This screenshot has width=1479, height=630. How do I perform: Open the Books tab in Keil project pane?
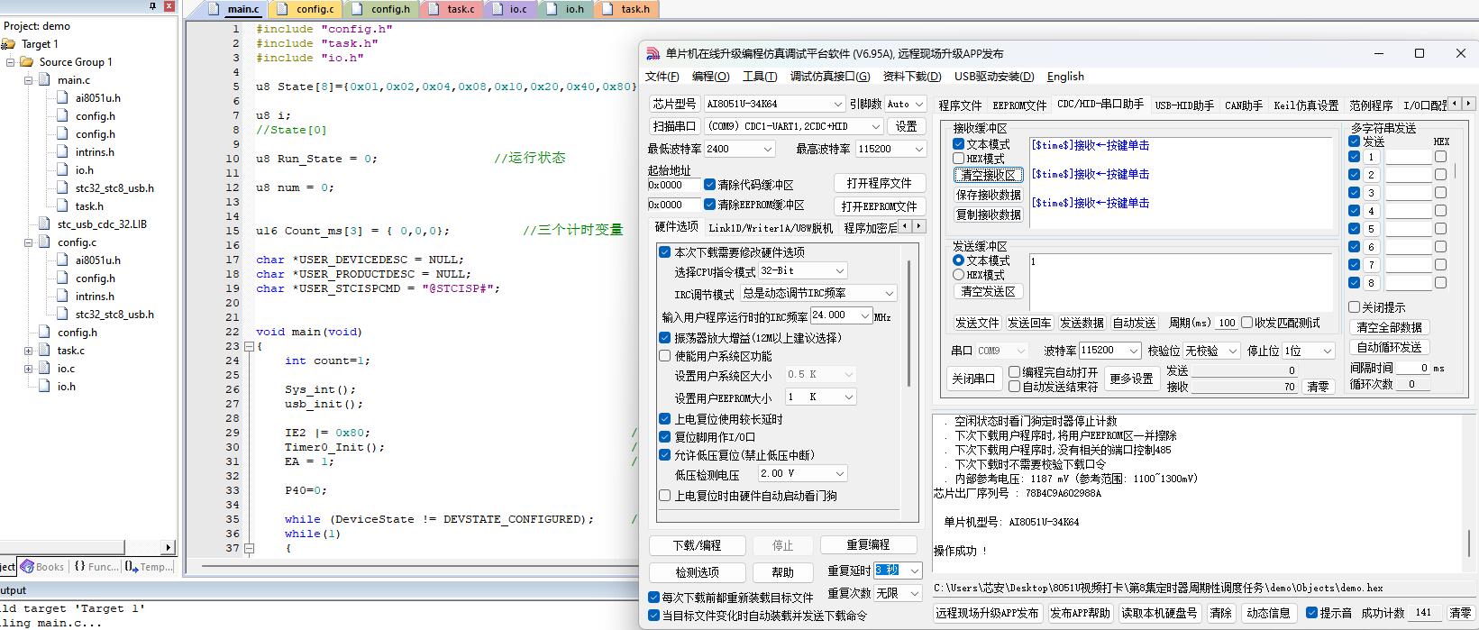coord(42,567)
